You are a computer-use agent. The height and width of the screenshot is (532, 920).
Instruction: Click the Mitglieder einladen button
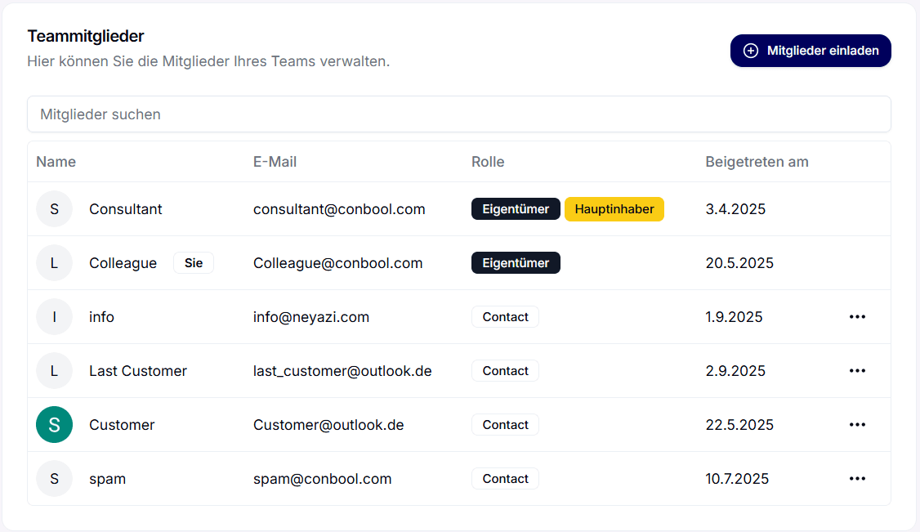pos(810,51)
